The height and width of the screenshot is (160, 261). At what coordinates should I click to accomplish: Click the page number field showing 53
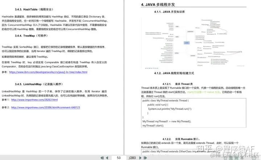click(x=119, y=158)
